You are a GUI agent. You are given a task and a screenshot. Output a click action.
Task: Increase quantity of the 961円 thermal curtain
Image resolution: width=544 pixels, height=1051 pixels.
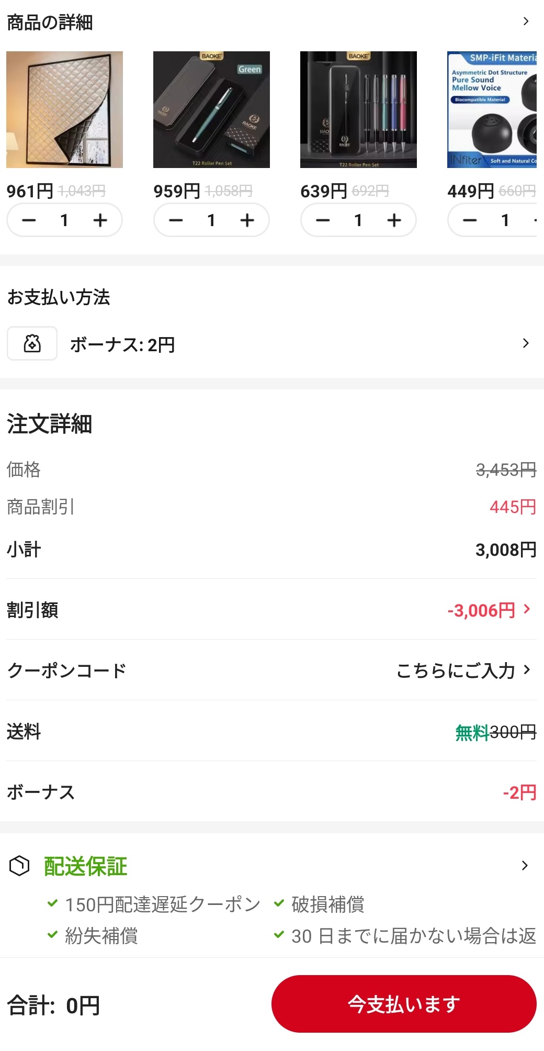click(100, 220)
